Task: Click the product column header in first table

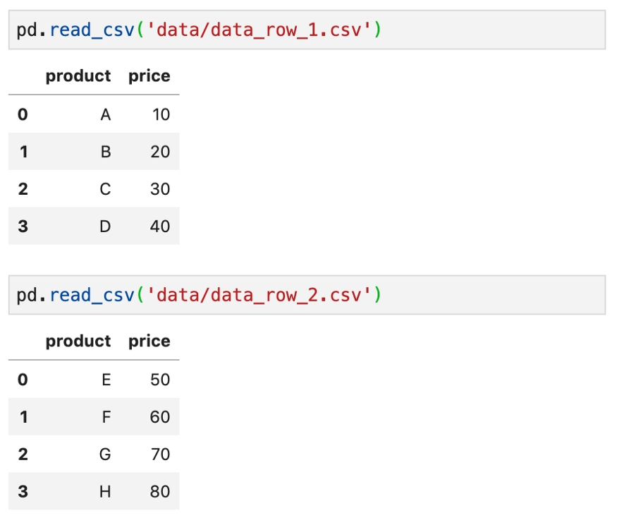Action: (x=78, y=76)
